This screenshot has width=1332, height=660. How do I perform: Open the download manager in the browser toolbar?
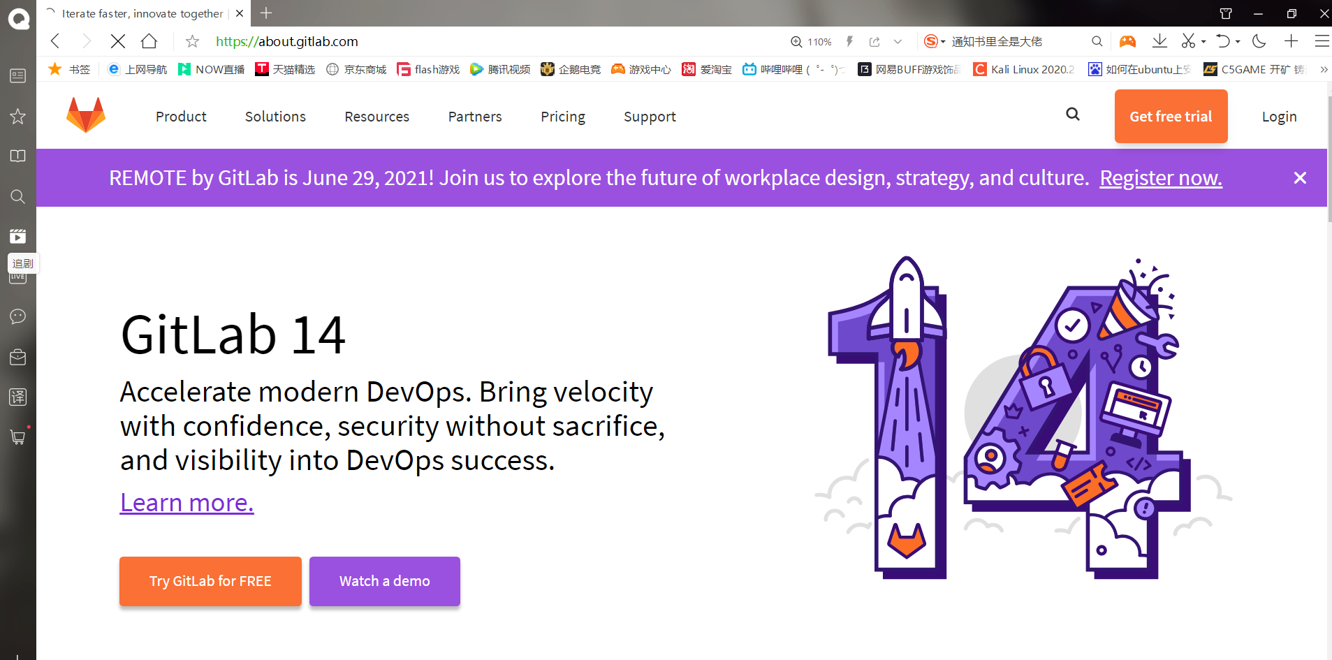click(1159, 41)
